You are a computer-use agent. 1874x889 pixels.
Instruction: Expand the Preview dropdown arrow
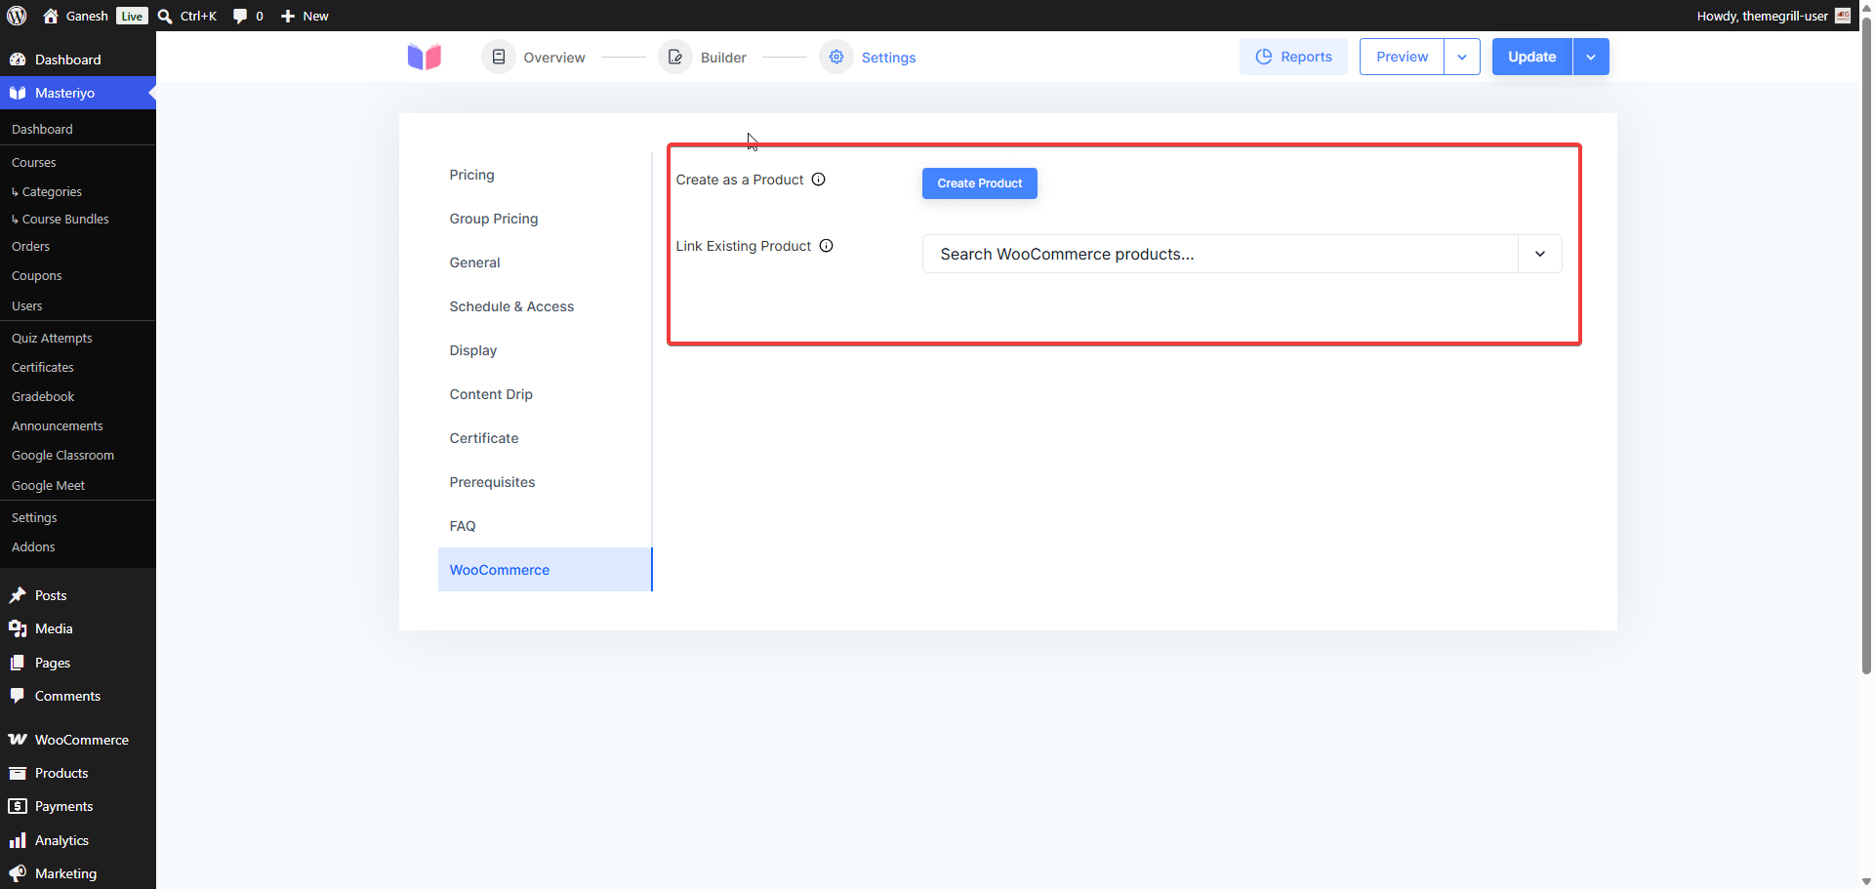coord(1462,57)
